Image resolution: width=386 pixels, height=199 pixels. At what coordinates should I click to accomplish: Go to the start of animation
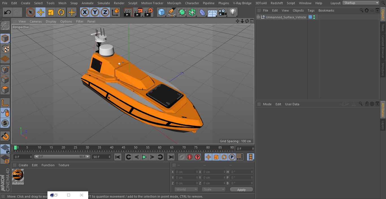118,157
